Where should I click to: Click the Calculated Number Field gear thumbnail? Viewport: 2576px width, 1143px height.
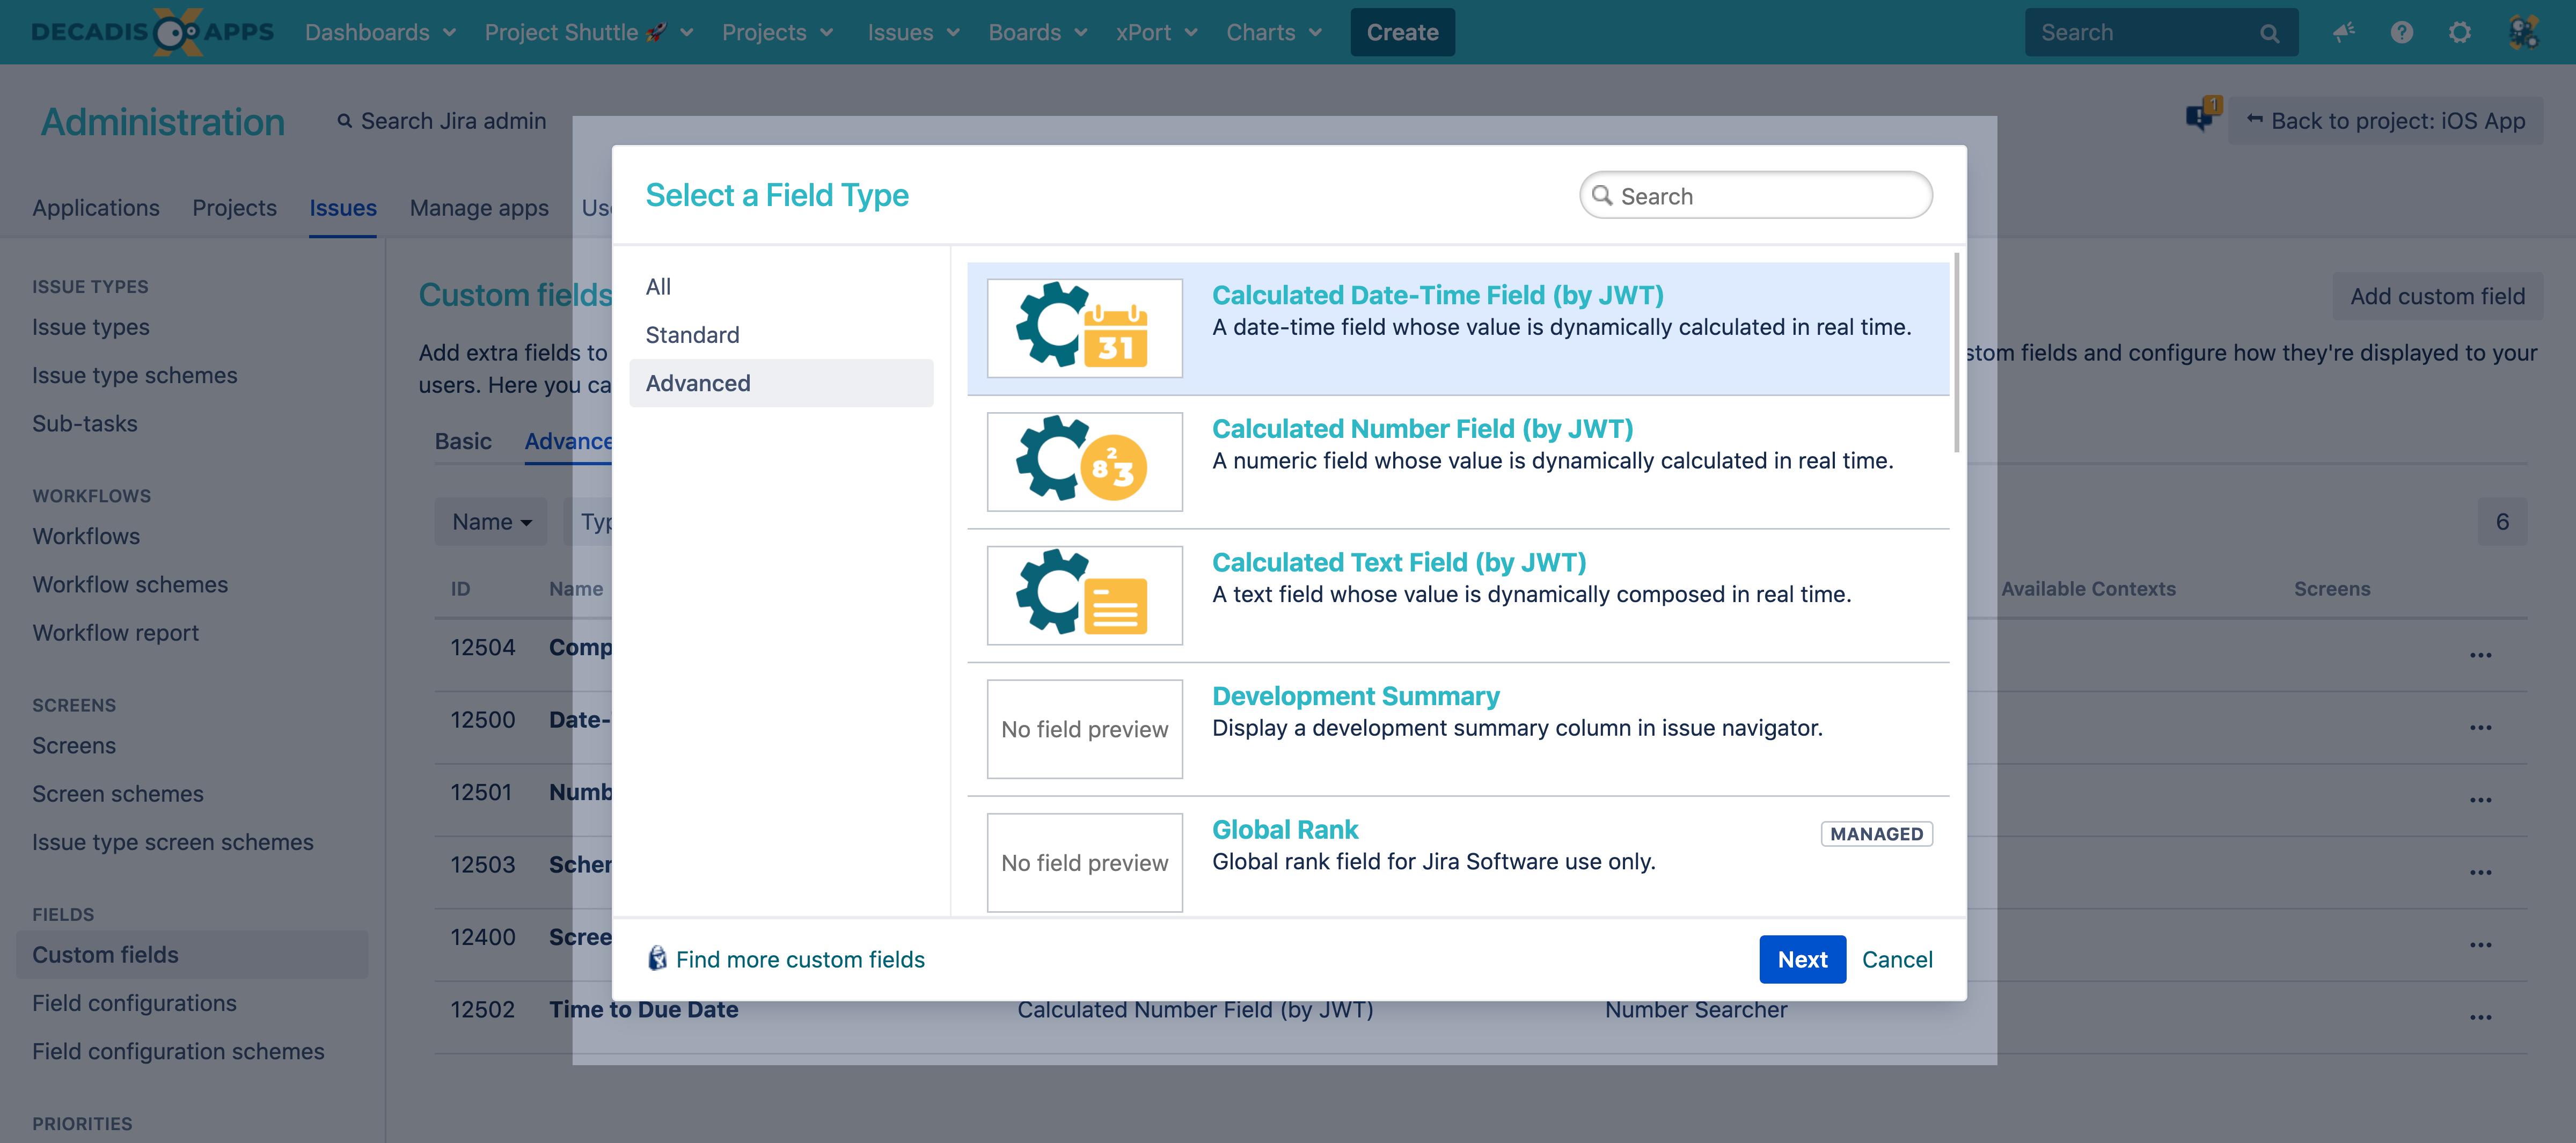click(x=1084, y=461)
